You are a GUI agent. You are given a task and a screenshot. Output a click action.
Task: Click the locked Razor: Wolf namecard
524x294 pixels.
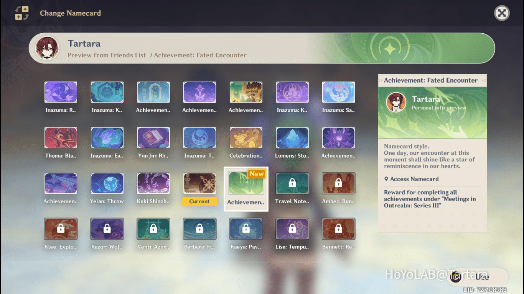(x=107, y=229)
